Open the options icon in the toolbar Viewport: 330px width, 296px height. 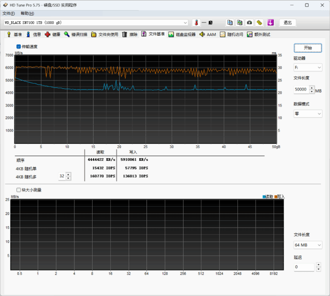259,22
